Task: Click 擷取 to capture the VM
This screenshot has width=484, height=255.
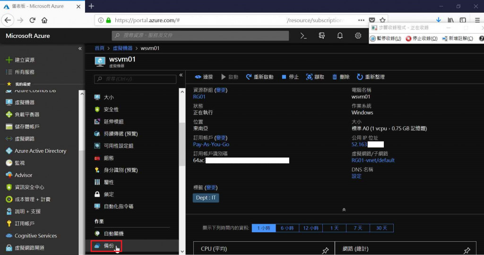Action: 315,77
